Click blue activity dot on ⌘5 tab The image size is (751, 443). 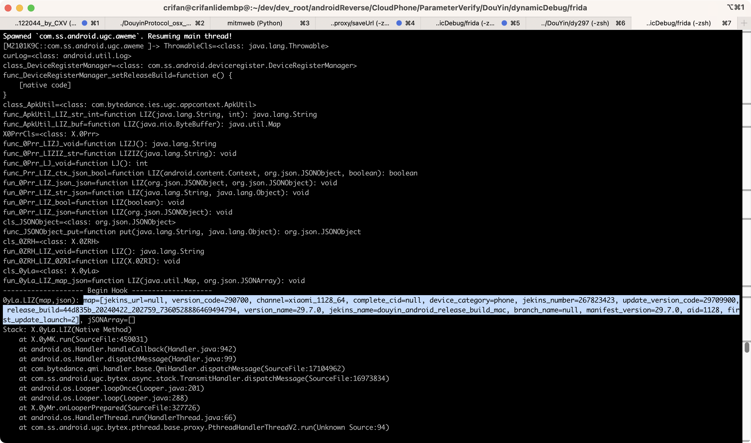(504, 23)
